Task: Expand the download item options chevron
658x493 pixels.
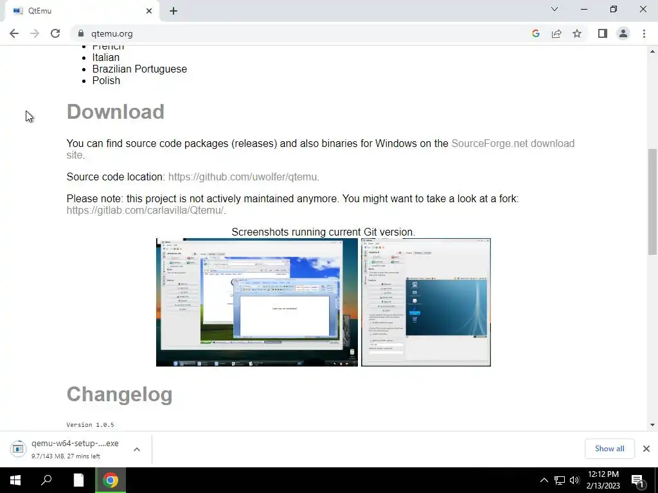Action: [x=137, y=449]
